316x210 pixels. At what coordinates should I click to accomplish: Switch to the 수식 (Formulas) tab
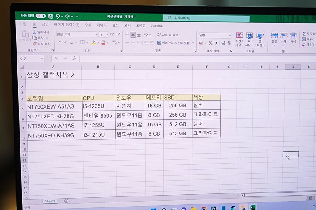tap(88, 25)
